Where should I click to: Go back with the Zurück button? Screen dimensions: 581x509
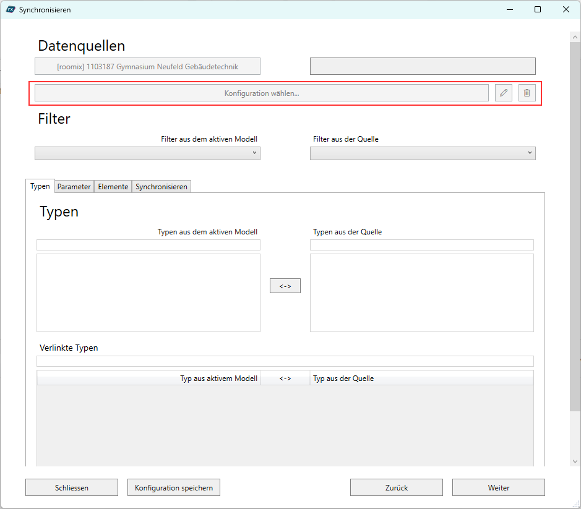click(x=397, y=487)
